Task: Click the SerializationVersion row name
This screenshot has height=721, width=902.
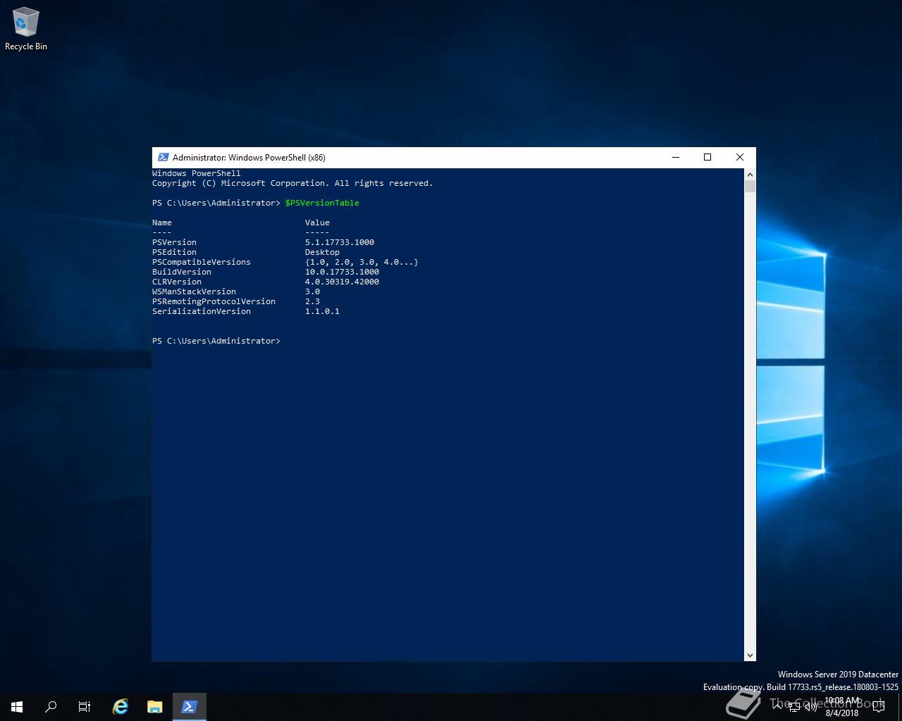Action: click(x=202, y=311)
